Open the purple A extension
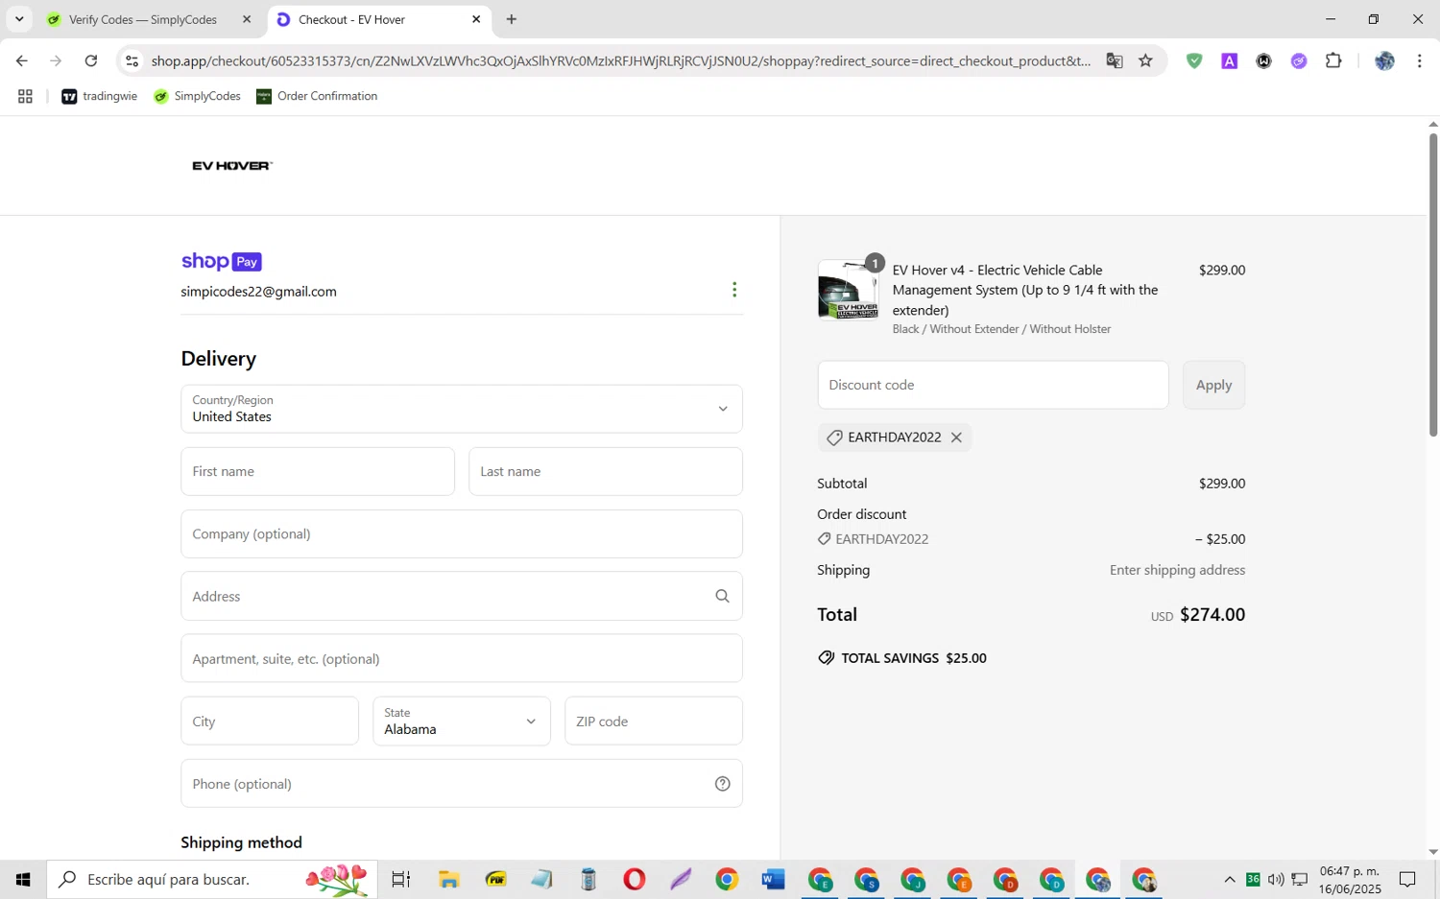This screenshot has height=899, width=1440. tap(1229, 60)
